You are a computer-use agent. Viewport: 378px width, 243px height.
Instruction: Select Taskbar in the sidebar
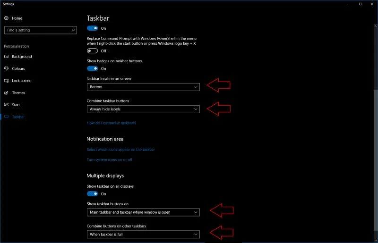pyautogui.click(x=18, y=117)
